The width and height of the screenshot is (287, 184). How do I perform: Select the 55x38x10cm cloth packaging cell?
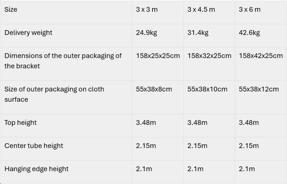click(x=207, y=89)
